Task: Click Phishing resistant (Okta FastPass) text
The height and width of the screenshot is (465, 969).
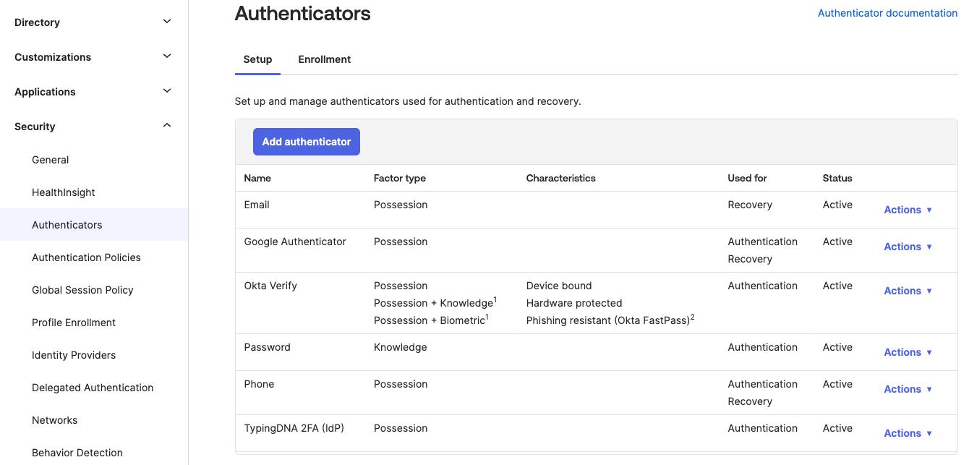Action: [610, 320]
